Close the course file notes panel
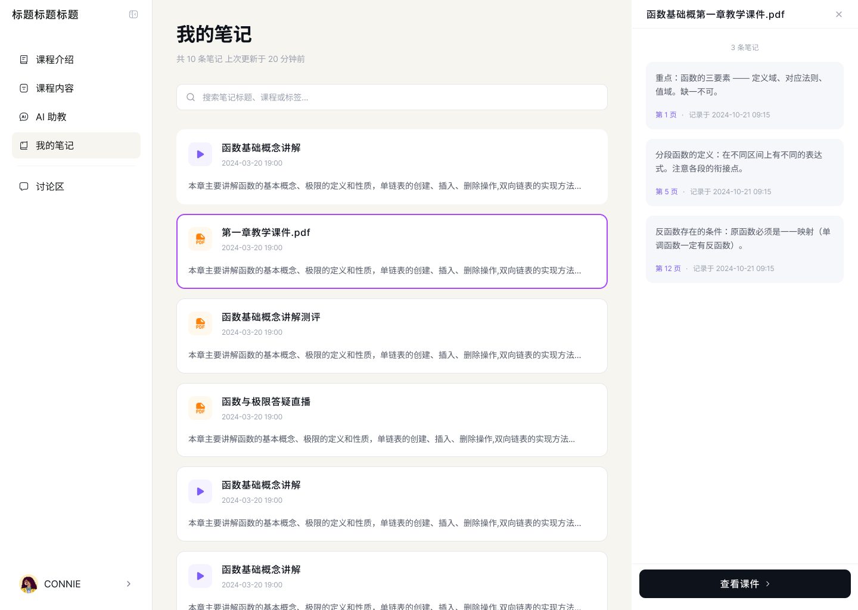Image resolution: width=858 pixels, height=610 pixels. 839,14
